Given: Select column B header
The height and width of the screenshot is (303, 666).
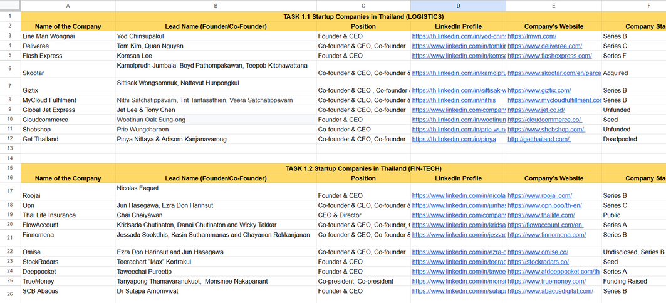Looking at the screenshot, I should (216, 6).
